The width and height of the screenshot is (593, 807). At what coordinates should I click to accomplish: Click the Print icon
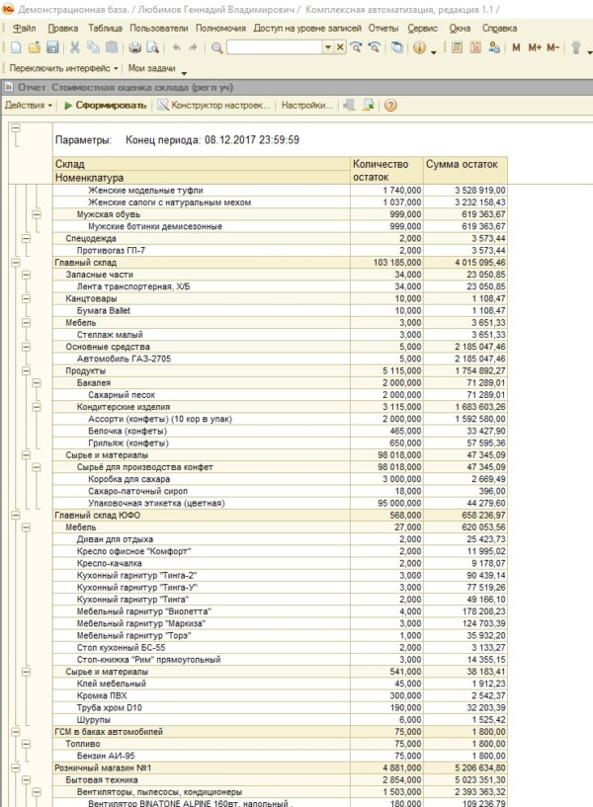134,47
